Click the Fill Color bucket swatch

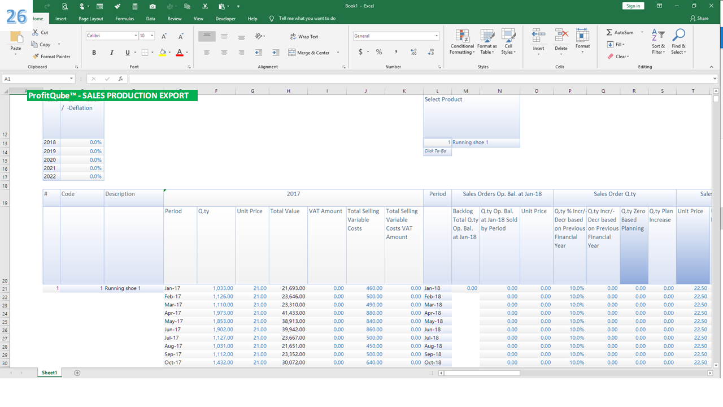click(163, 53)
